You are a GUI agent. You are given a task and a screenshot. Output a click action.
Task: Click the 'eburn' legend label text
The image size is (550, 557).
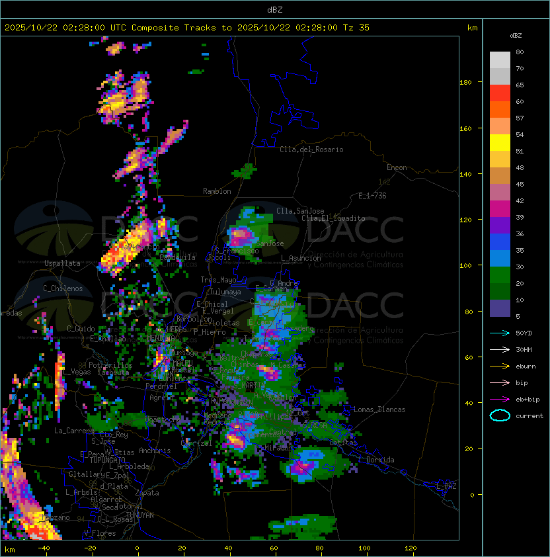[526, 366]
